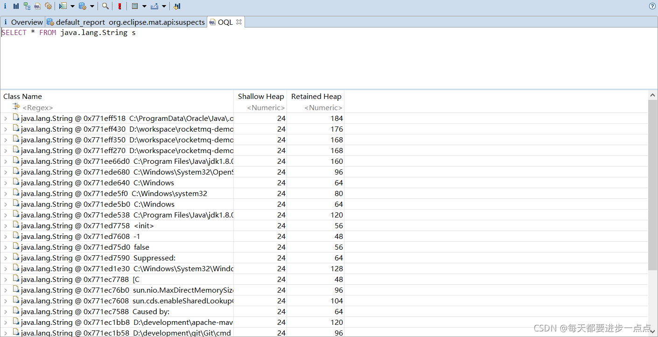
Task: Open the Dominator Tree icon
Action: click(27, 6)
